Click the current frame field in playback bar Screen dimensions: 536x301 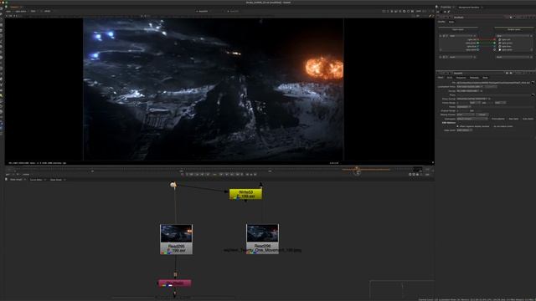(214, 175)
